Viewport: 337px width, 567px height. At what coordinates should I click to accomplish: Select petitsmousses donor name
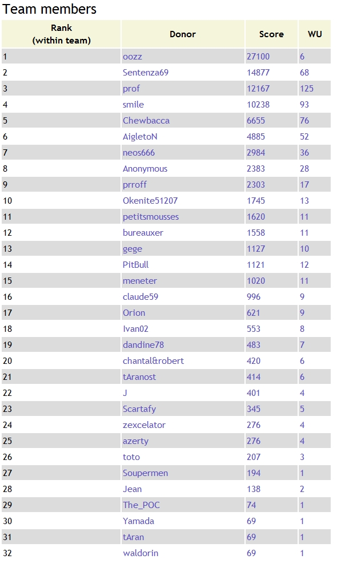click(151, 217)
